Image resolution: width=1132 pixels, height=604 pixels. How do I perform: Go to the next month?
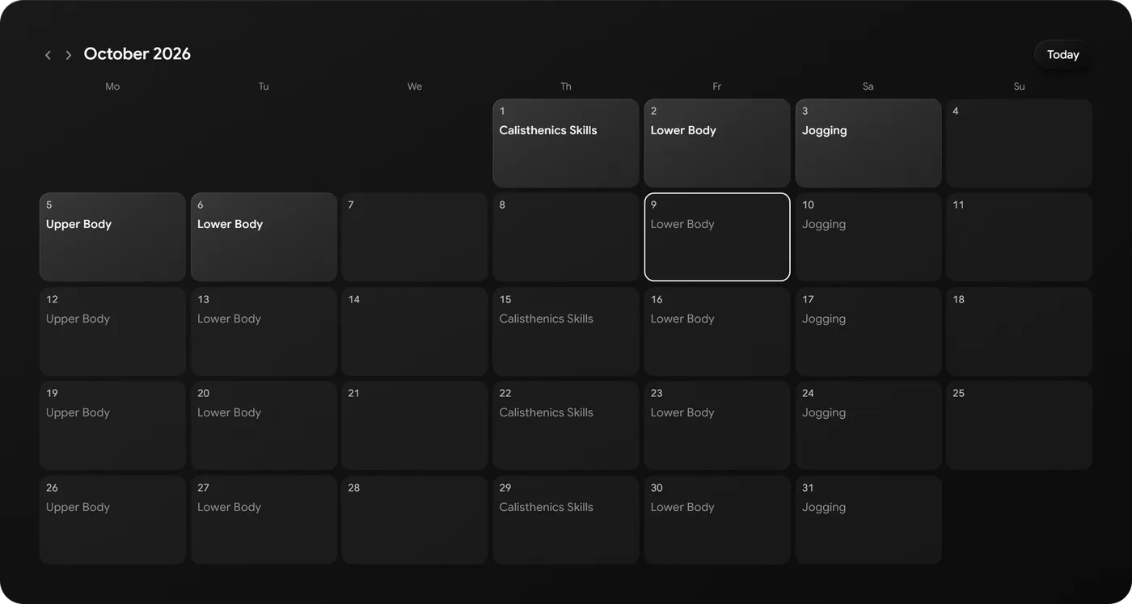pyautogui.click(x=68, y=55)
